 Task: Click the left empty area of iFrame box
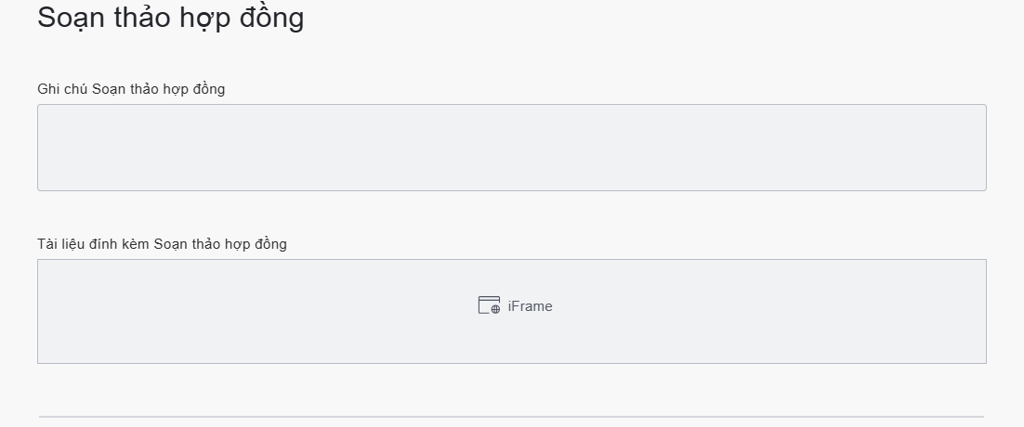186,311
